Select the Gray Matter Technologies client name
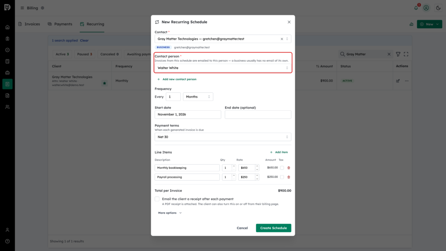 [x=72, y=77]
